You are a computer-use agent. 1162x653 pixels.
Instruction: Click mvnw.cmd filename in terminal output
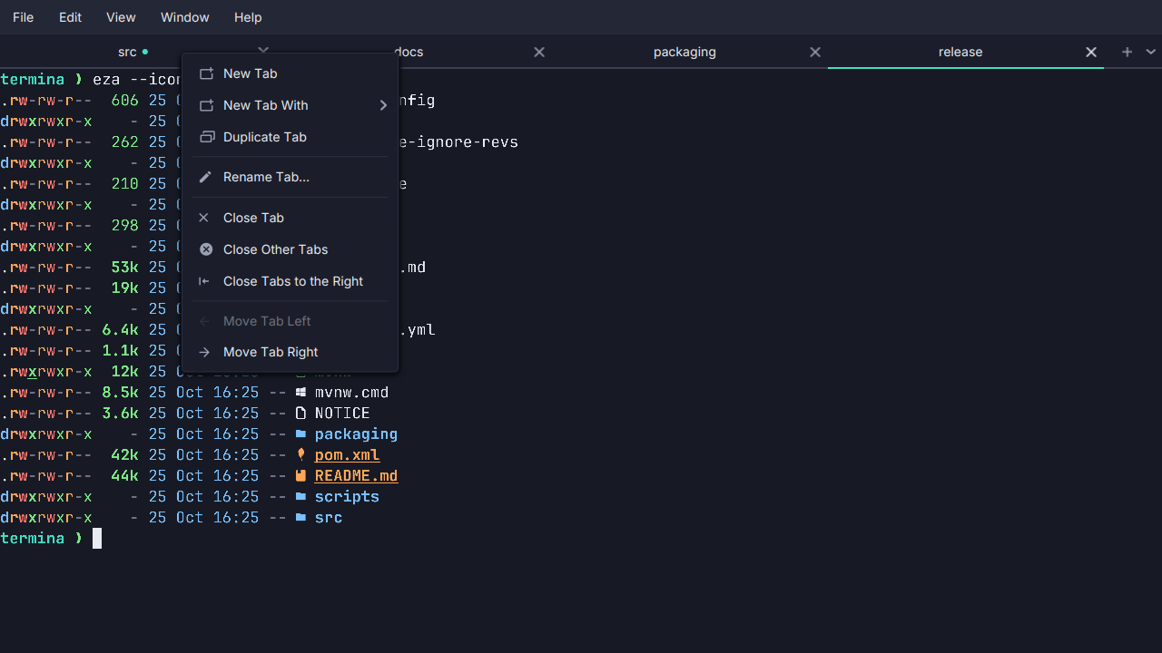(351, 393)
